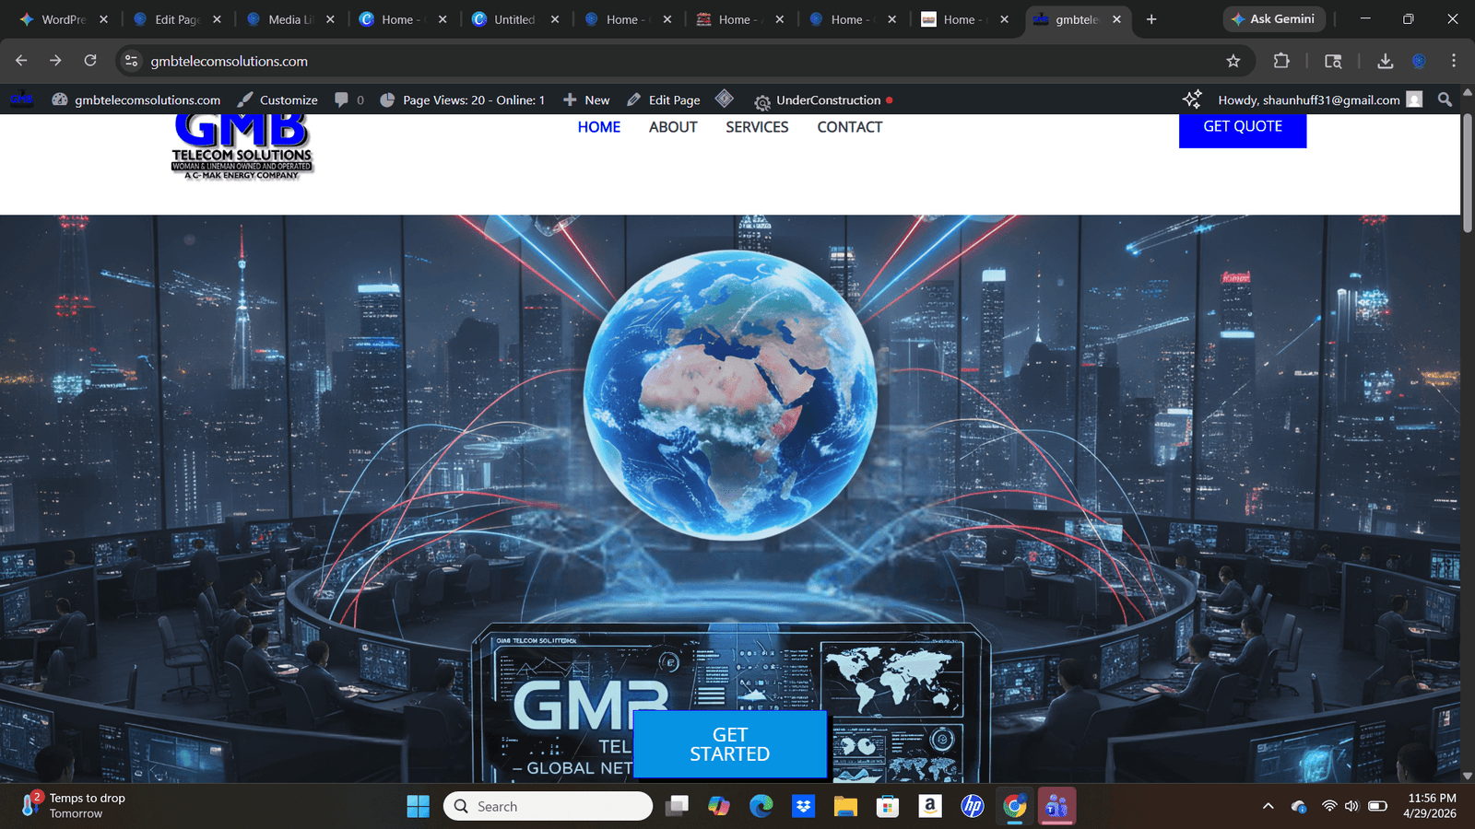Click the sparkle AI icon beside Howdy
The image size is (1475, 829).
pos(1192,99)
